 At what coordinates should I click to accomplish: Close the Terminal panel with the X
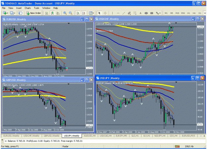2,140
